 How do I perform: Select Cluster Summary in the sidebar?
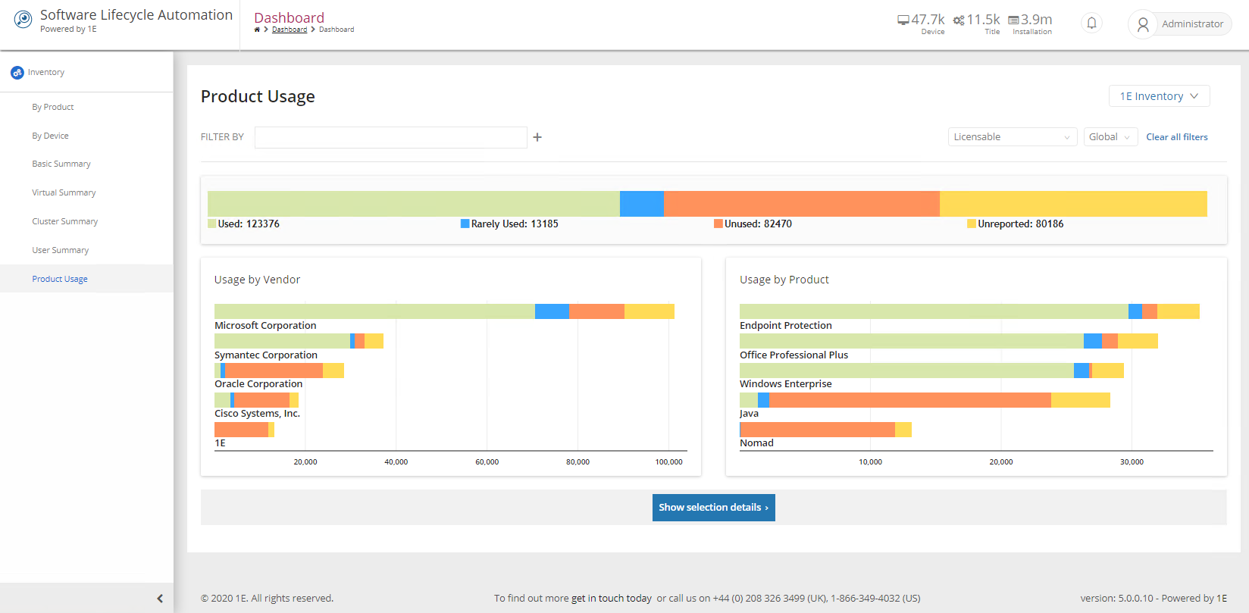[x=65, y=222]
